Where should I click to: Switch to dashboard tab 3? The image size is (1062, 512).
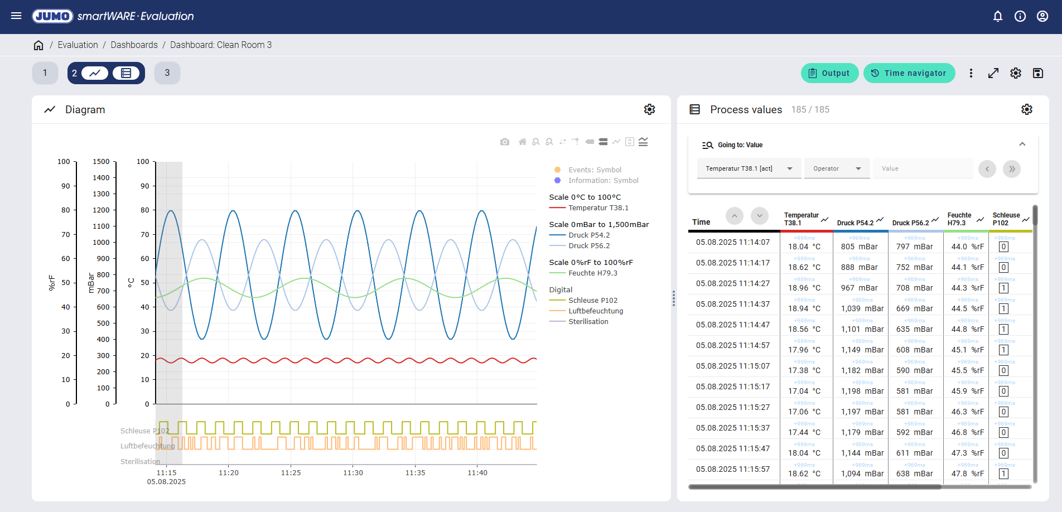tap(167, 73)
